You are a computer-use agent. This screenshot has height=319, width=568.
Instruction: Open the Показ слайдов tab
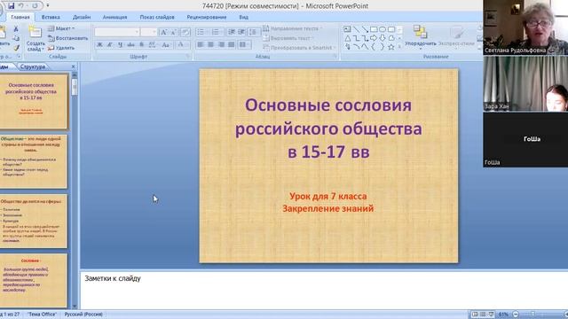157,17
